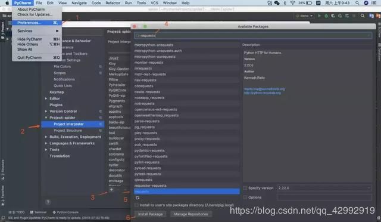Select Project Structure in settings tree

coord(68,130)
